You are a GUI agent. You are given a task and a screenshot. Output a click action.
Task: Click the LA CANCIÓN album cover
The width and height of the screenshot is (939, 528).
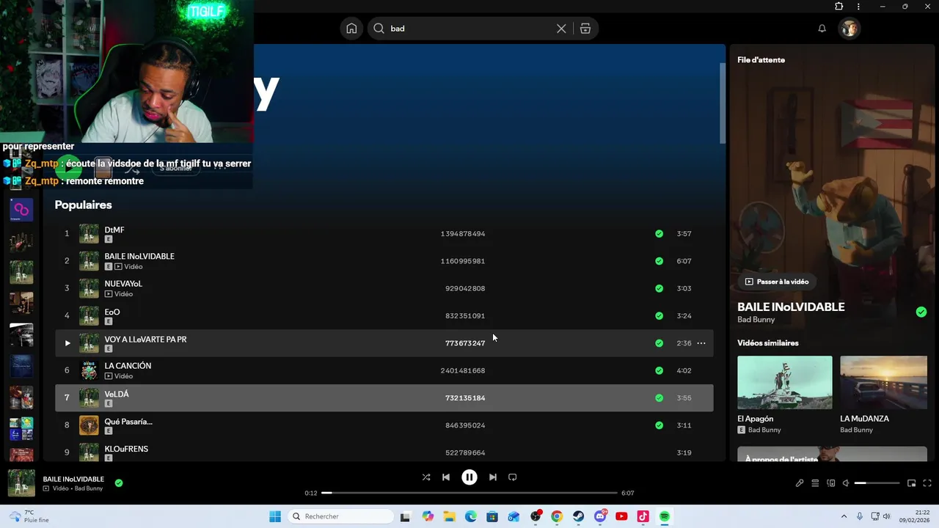pos(89,370)
